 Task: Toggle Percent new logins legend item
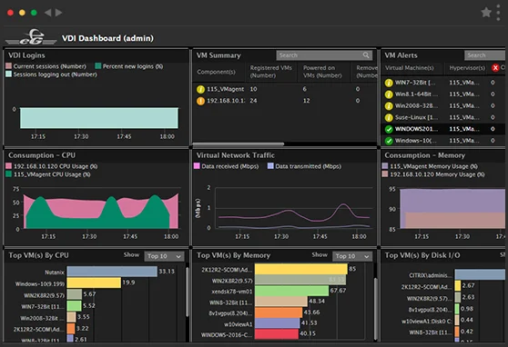click(x=129, y=66)
